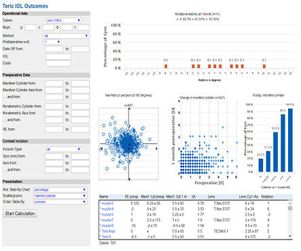Image resolution: width=301 pixels, height=251 pixels.
Task: Open the Postoperative visit dropdown
Action: [x=52, y=42]
